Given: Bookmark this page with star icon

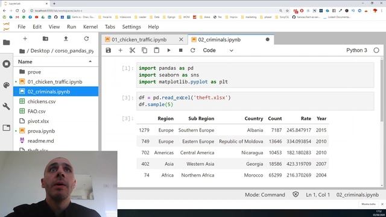Looking at the screenshot, I should point(287,11).
